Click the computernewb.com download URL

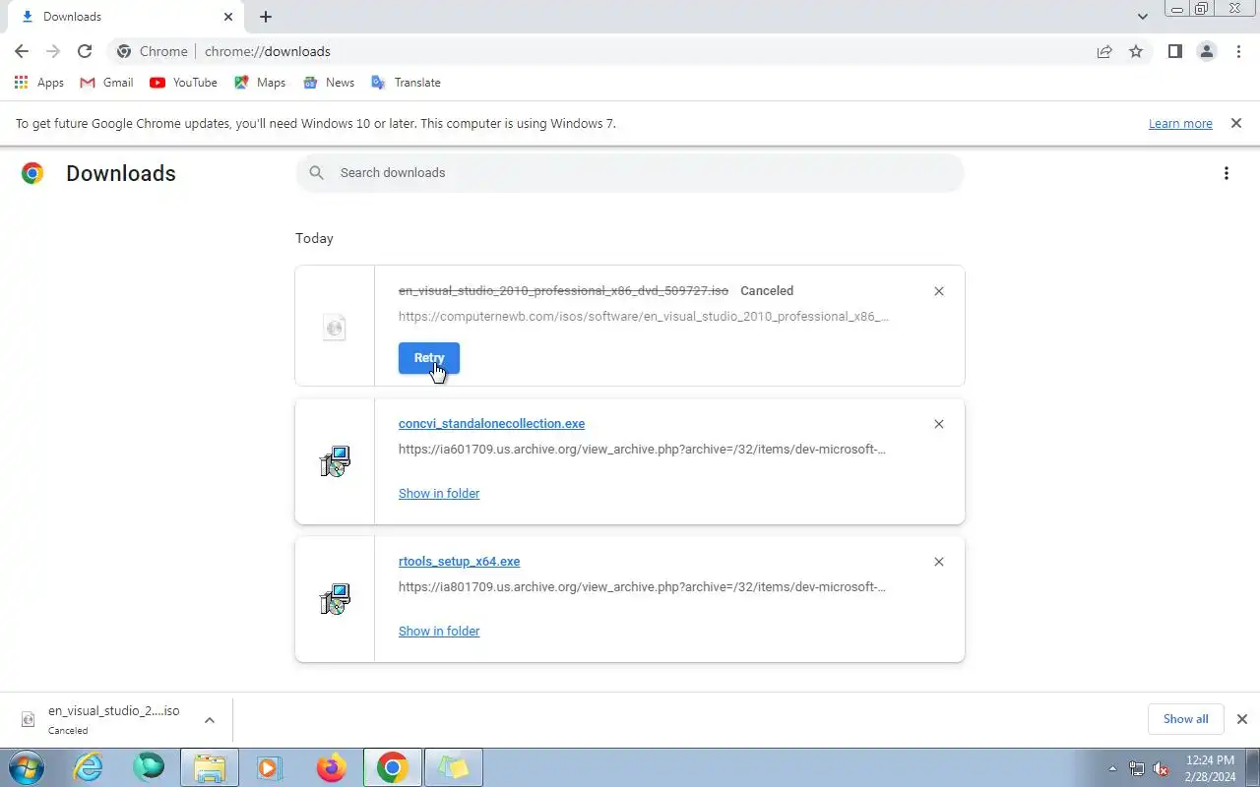click(x=643, y=317)
